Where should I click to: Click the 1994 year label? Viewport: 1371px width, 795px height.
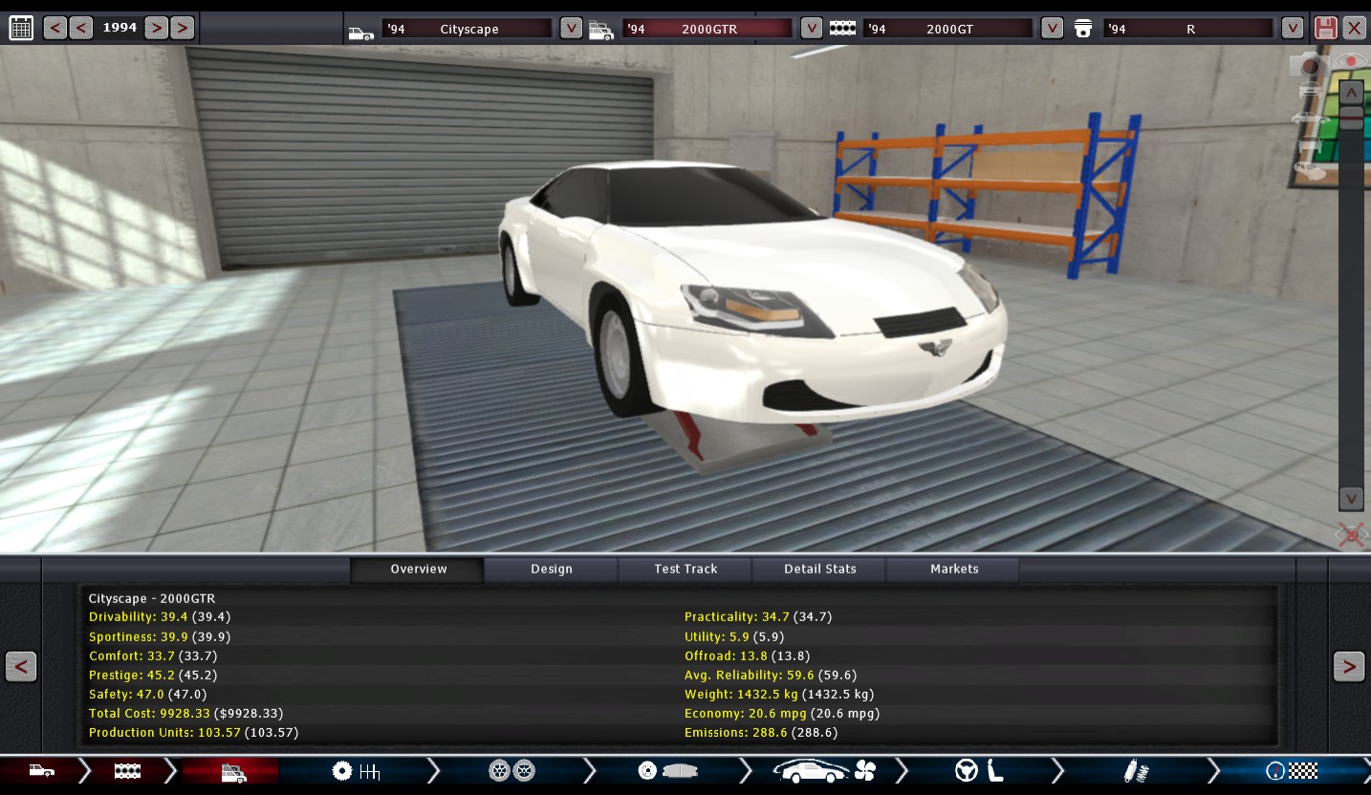[120, 28]
